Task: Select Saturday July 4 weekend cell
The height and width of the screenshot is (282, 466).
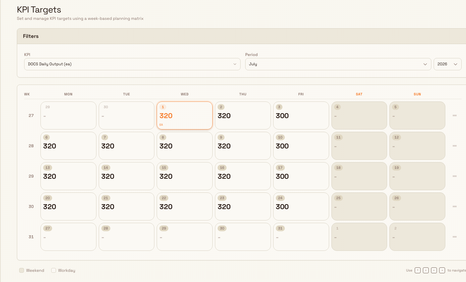Action: click(x=359, y=115)
